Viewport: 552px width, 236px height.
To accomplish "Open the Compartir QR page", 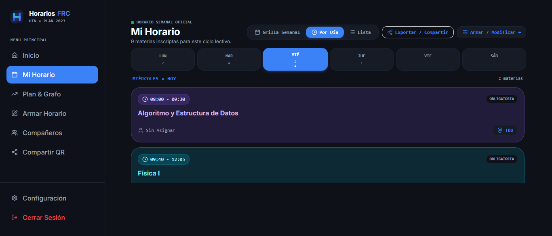I will tap(52, 152).
